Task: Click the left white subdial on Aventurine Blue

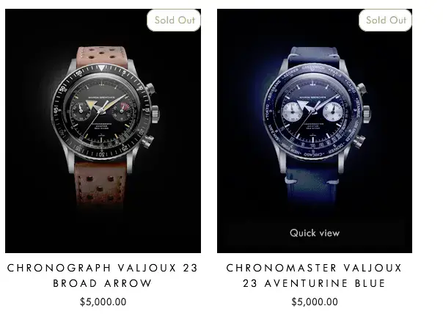Action: point(293,111)
